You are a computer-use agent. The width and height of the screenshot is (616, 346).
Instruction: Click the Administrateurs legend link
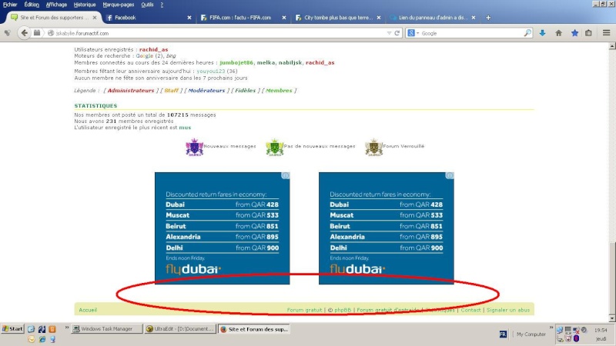point(131,90)
